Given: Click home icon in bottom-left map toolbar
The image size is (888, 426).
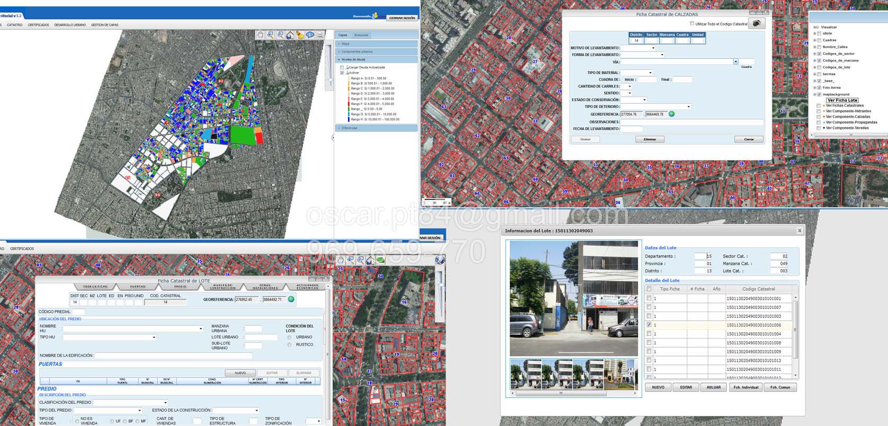Looking at the screenshot, I should click(x=370, y=260).
